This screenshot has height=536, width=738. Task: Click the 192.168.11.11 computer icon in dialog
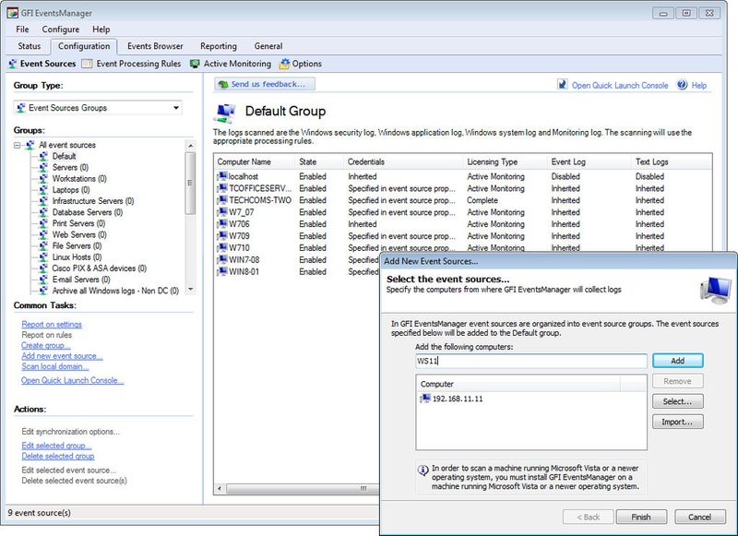click(x=425, y=399)
